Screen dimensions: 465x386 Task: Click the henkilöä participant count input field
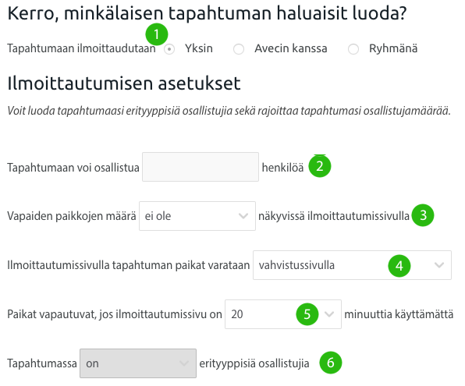pos(201,167)
